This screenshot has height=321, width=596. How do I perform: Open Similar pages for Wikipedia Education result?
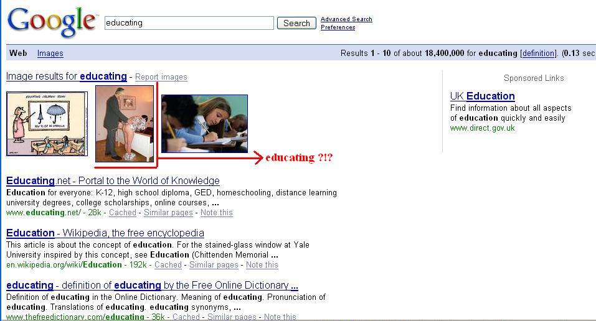[214, 265]
